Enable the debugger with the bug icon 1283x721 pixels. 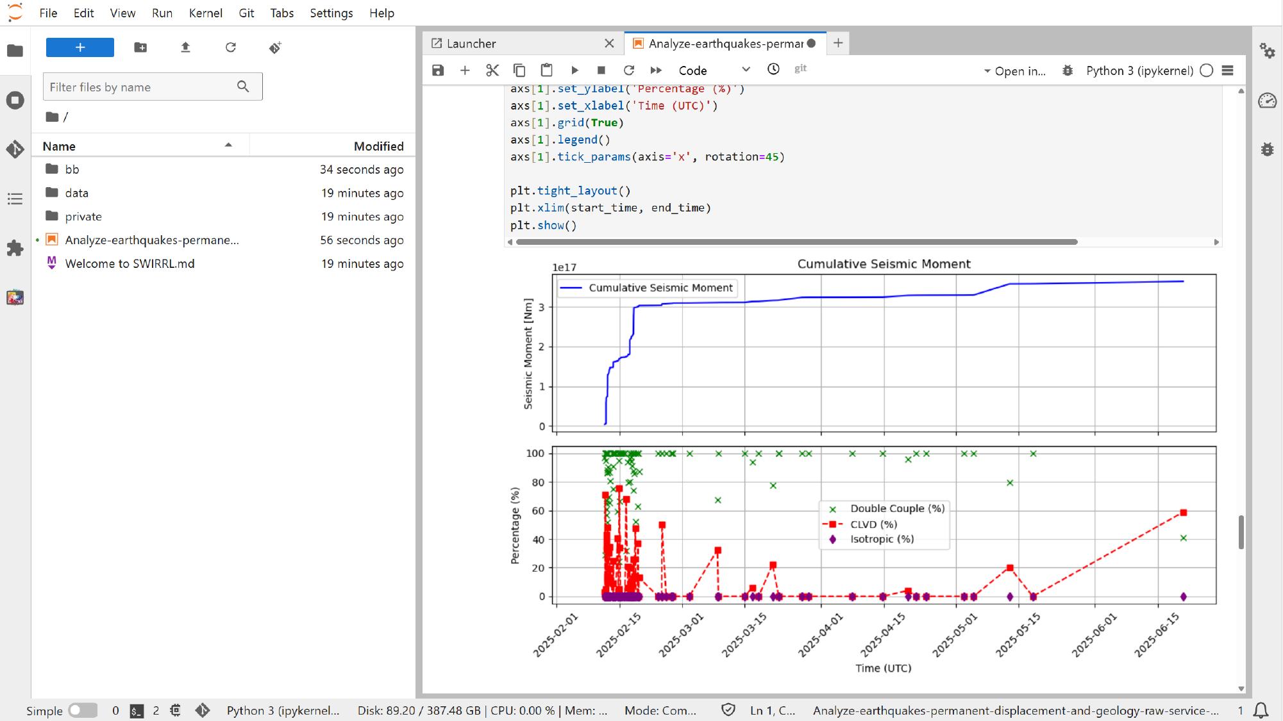pyautogui.click(x=1067, y=71)
